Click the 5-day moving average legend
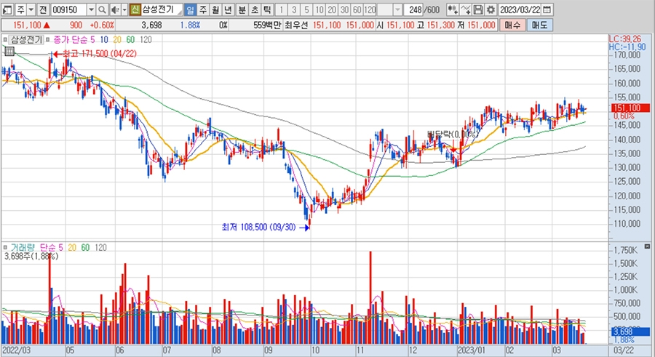This screenshot has width=655, height=357. pyautogui.click(x=92, y=40)
